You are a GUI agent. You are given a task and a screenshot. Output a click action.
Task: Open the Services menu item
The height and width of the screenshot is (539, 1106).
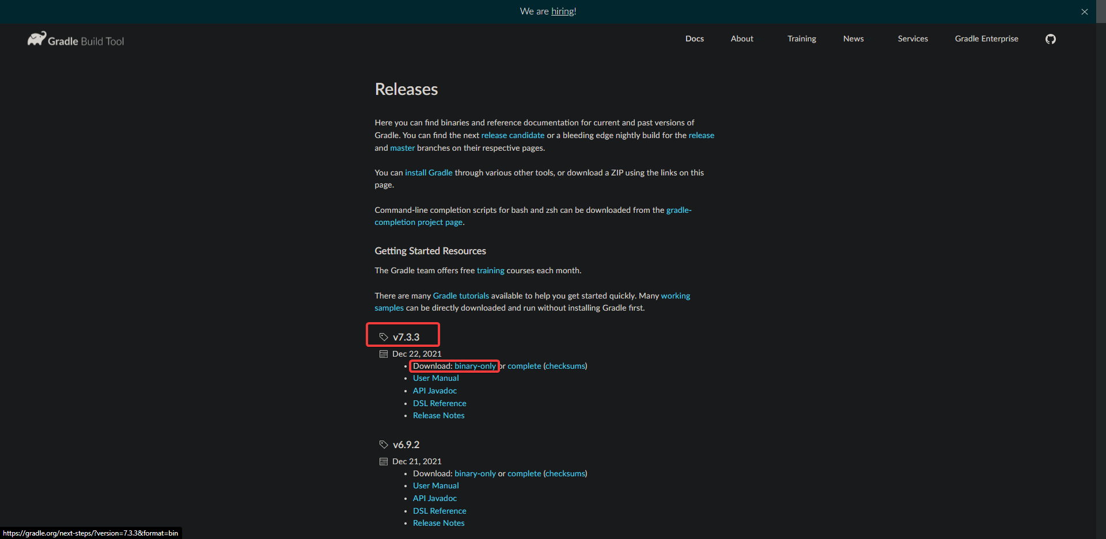[x=912, y=39]
